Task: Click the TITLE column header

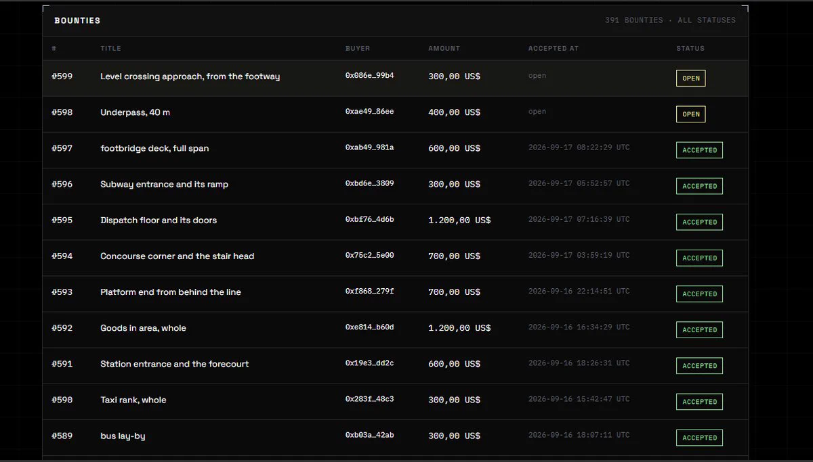Action: pyautogui.click(x=110, y=49)
